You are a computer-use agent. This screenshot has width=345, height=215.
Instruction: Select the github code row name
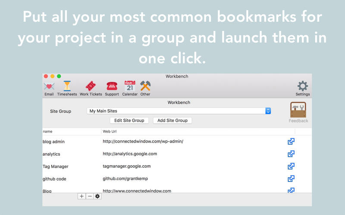[54, 179]
